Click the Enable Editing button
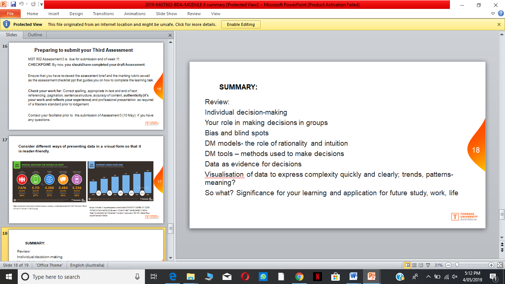505x284 pixels. pyautogui.click(x=241, y=24)
